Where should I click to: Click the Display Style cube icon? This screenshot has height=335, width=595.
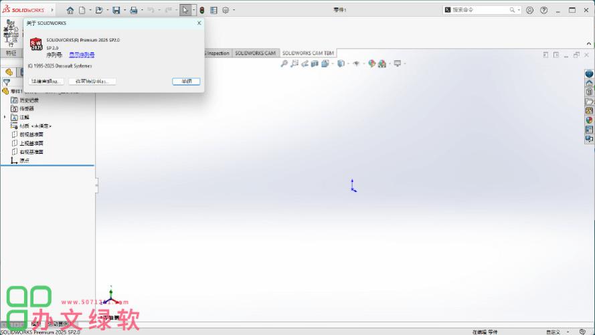(341, 64)
